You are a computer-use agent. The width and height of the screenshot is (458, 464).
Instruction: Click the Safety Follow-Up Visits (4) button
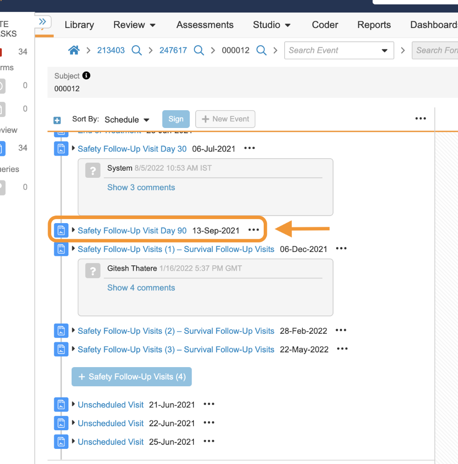coord(132,376)
